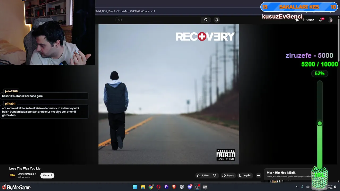This screenshot has width=340, height=191.
Task: Open the YouTube account avatar menu
Action: tap(330, 20)
